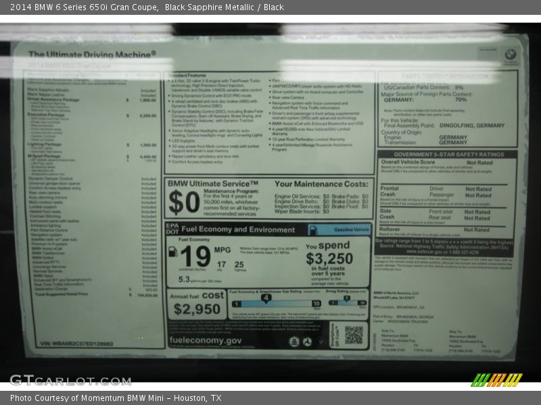The width and height of the screenshot is (541, 405).
Task: Click the colored stripes logo at bottom right
Action: coord(496,380)
